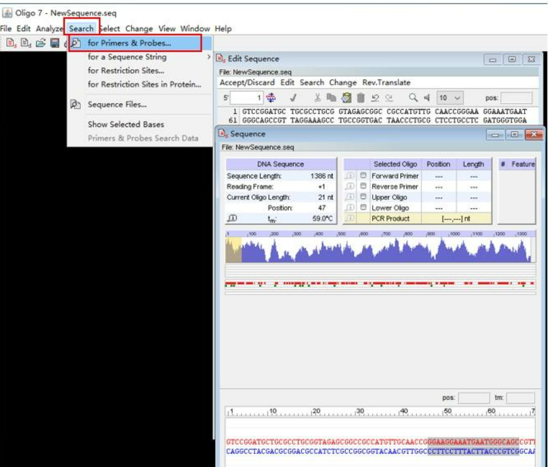Click the copy icon in Edit Sequence
Screen dimensions: 548x467
click(x=331, y=98)
